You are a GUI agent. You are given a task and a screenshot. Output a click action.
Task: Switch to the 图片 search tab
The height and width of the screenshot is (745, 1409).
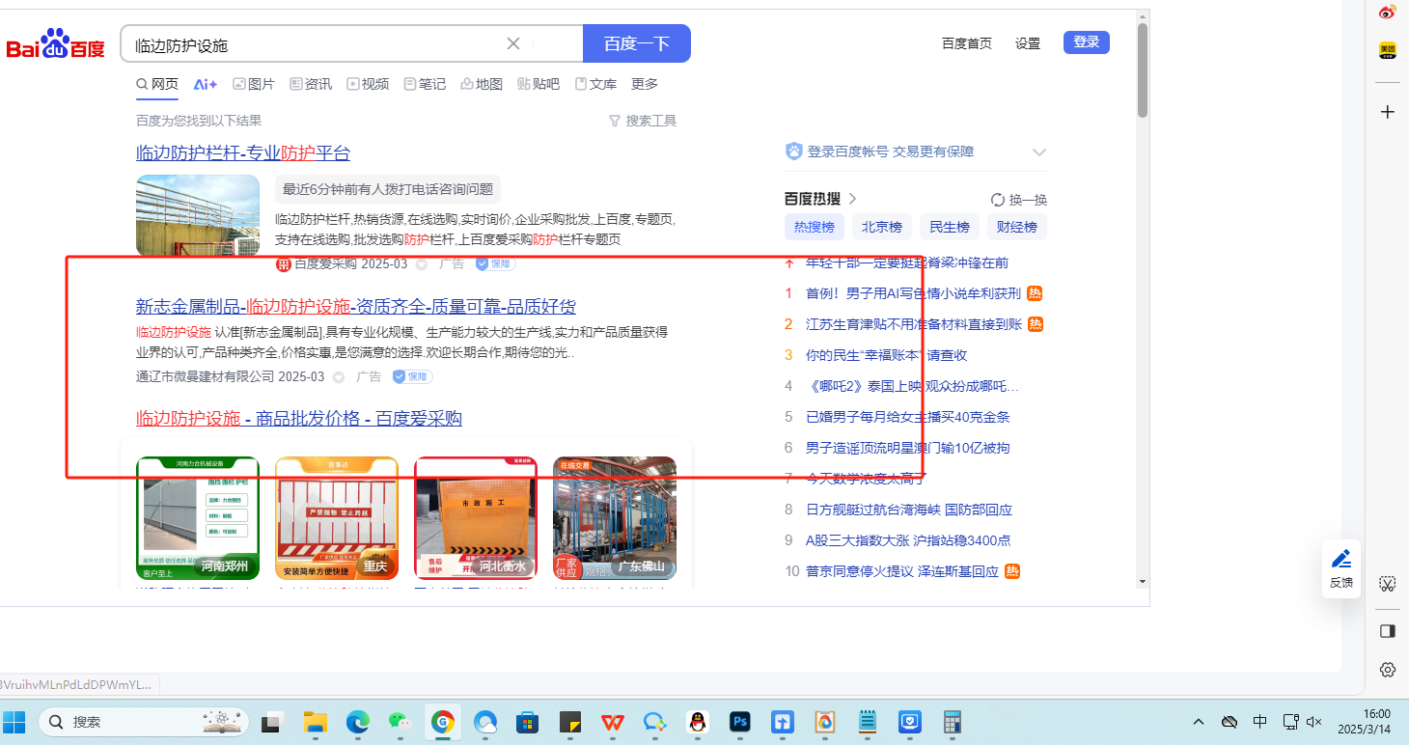click(x=254, y=84)
